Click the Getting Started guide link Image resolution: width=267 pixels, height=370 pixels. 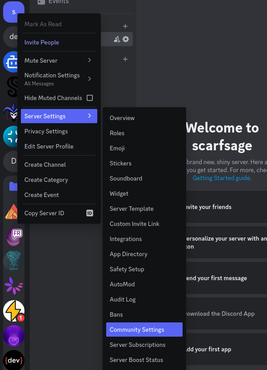point(221,178)
